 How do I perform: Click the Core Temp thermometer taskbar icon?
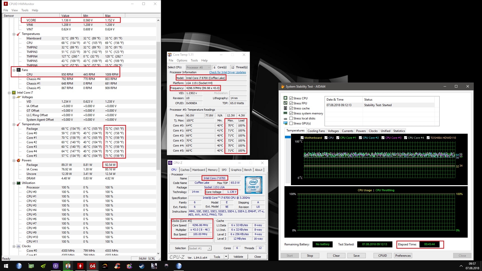coord(68,266)
